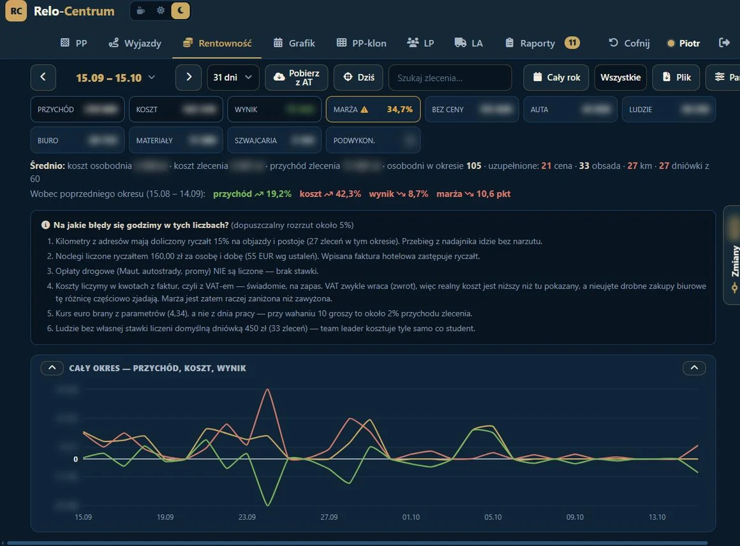Image resolution: width=740 pixels, height=546 pixels.
Task: Click the horizontal scrollbar at bottom
Action: coord(357,543)
